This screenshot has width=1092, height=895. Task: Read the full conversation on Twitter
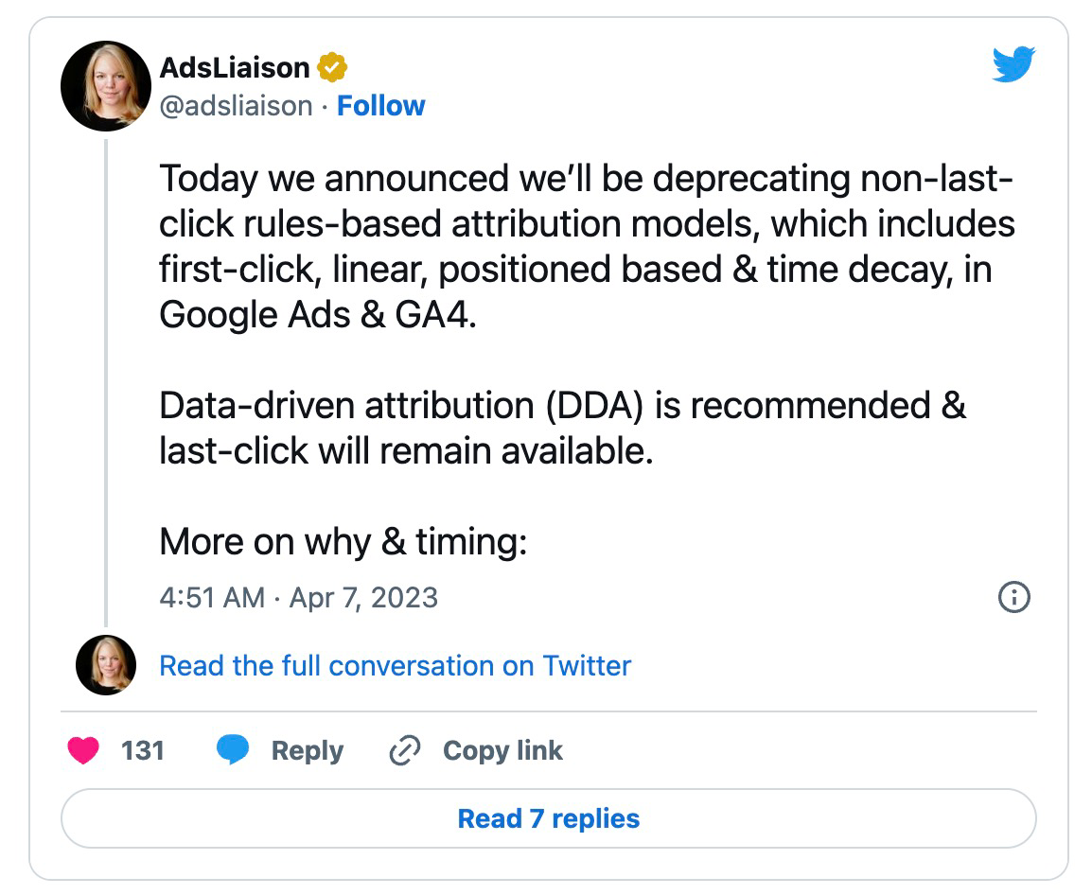point(395,665)
